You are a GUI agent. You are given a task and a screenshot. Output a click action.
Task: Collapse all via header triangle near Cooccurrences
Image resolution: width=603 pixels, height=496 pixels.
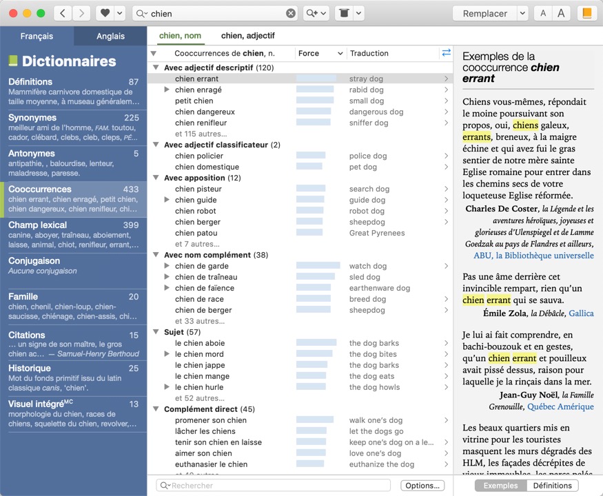point(154,54)
